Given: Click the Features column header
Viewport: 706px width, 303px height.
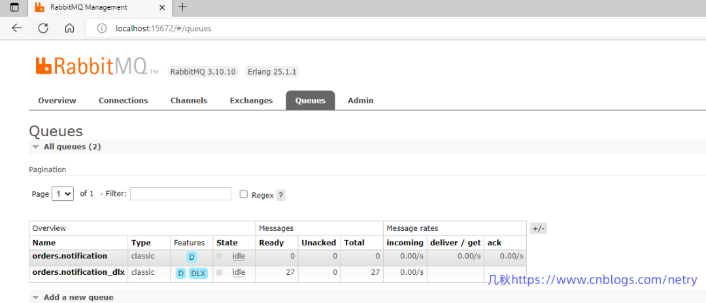Looking at the screenshot, I should [189, 243].
